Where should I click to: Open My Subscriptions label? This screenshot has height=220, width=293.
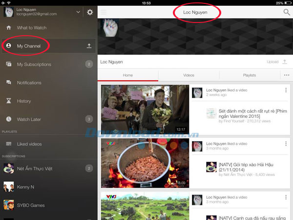(34, 65)
